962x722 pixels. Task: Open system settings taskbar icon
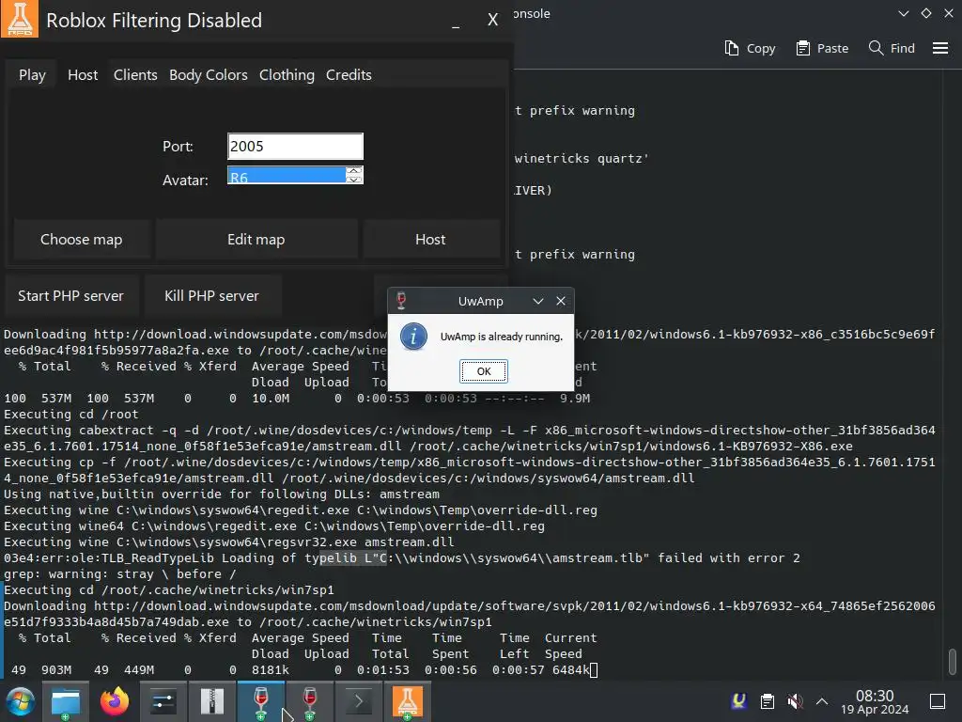(x=163, y=701)
